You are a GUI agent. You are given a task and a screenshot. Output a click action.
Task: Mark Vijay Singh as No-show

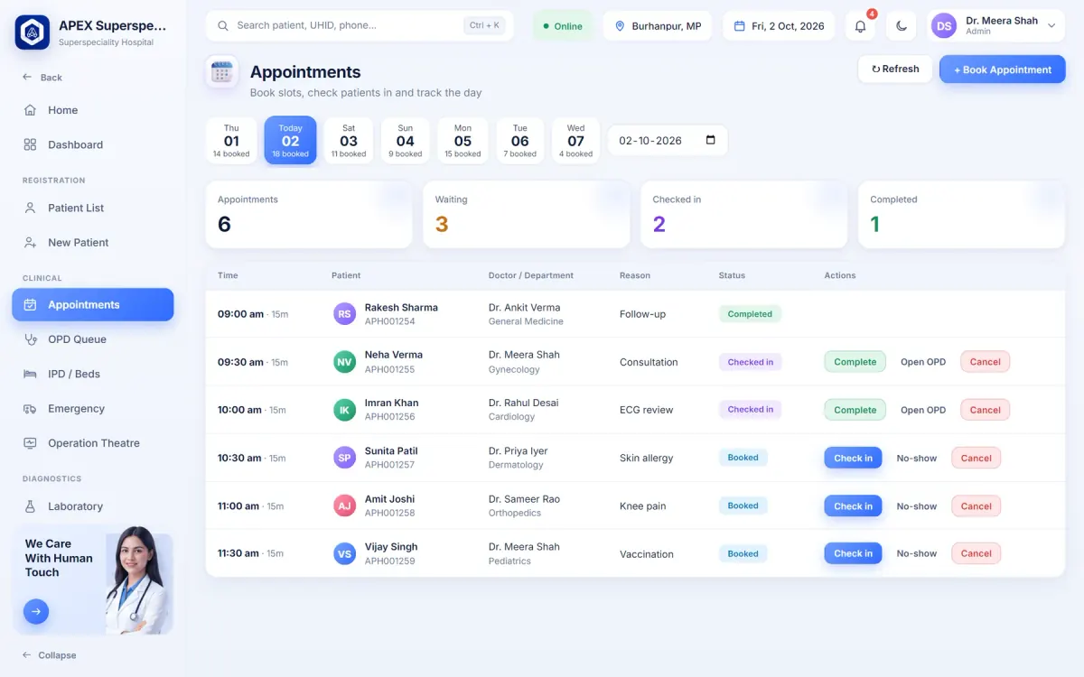(x=916, y=553)
